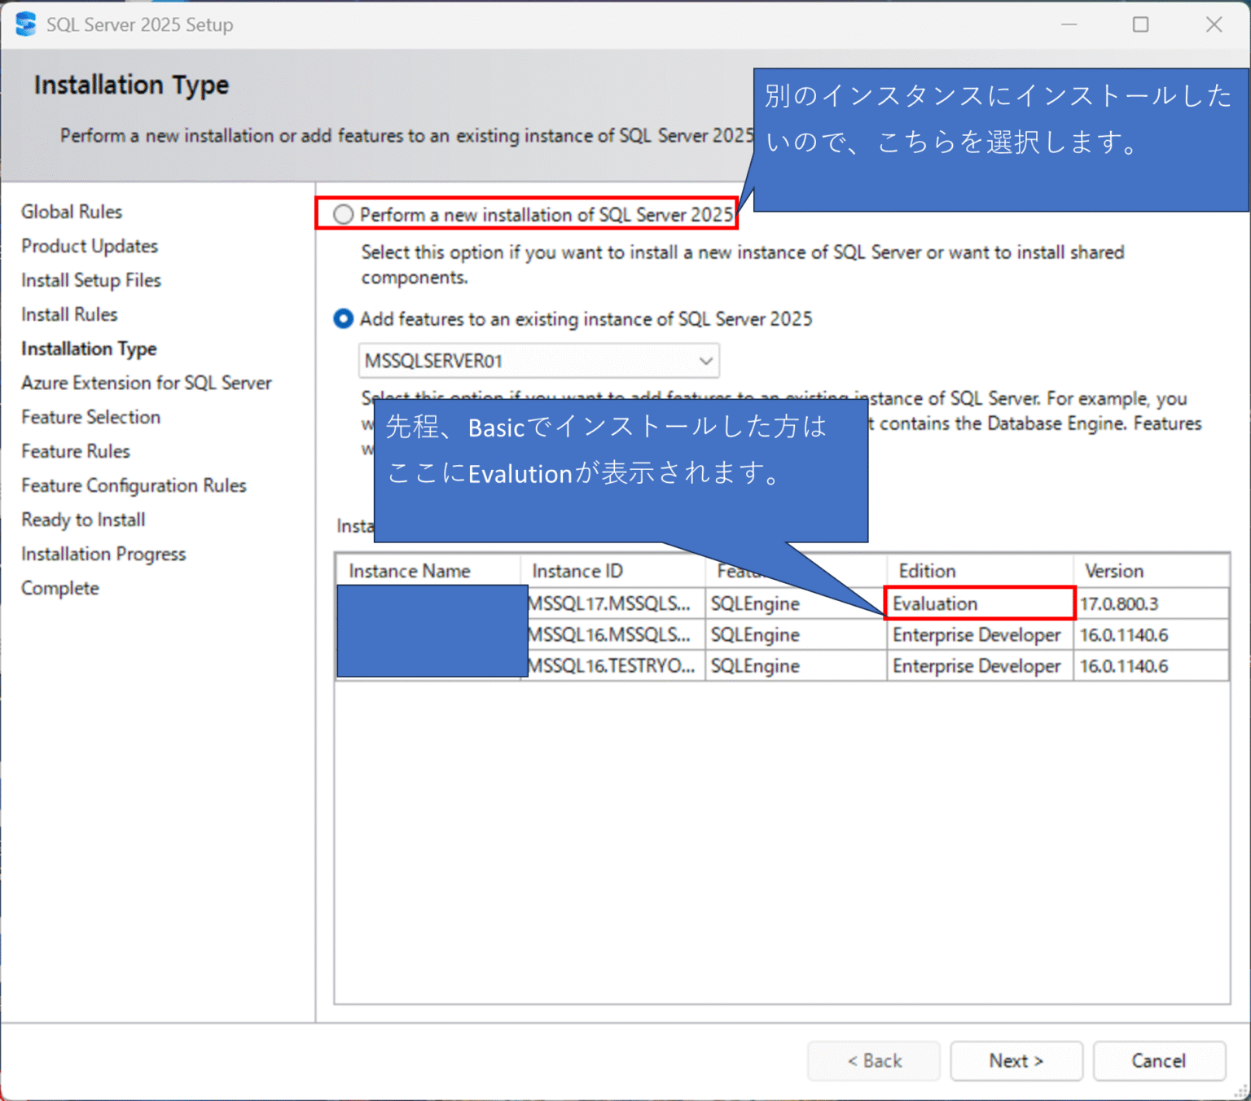Open the MSSQLSERVER01 instance dropdown
The height and width of the screenshot is (1101, 1251).
[x=538, y=361]
